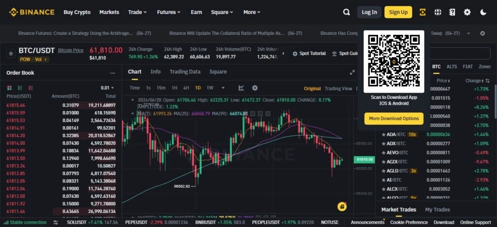Open the search magnifier in the header

pyautogui.click(x=347, y=12)
